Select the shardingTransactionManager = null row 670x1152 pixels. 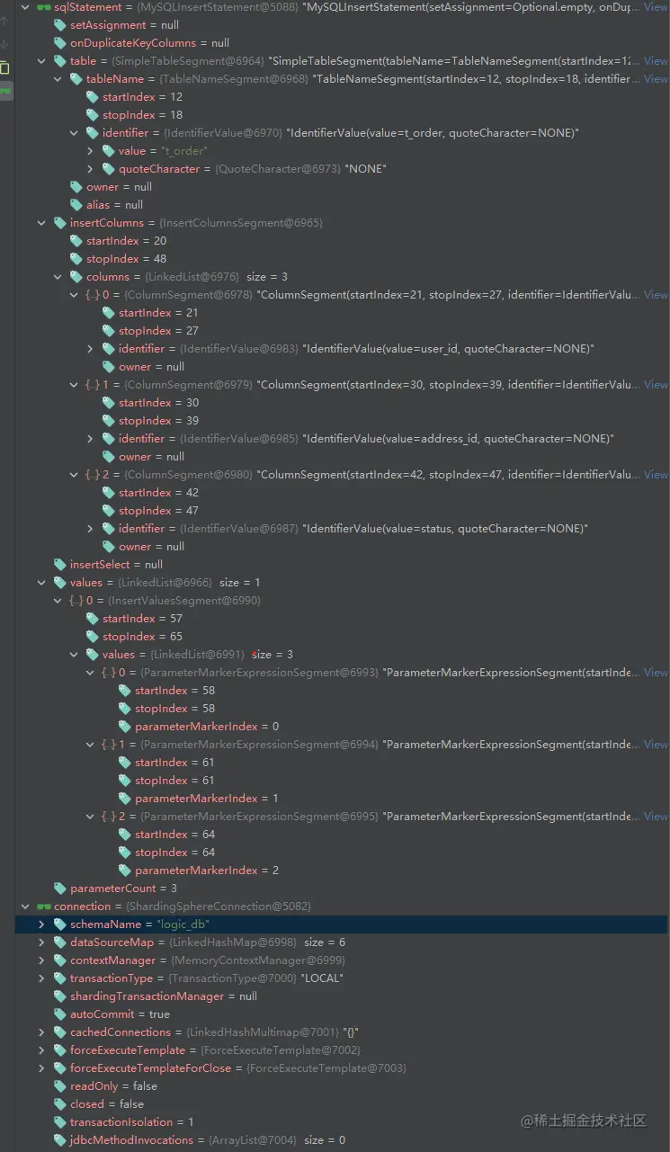[343, 996]
